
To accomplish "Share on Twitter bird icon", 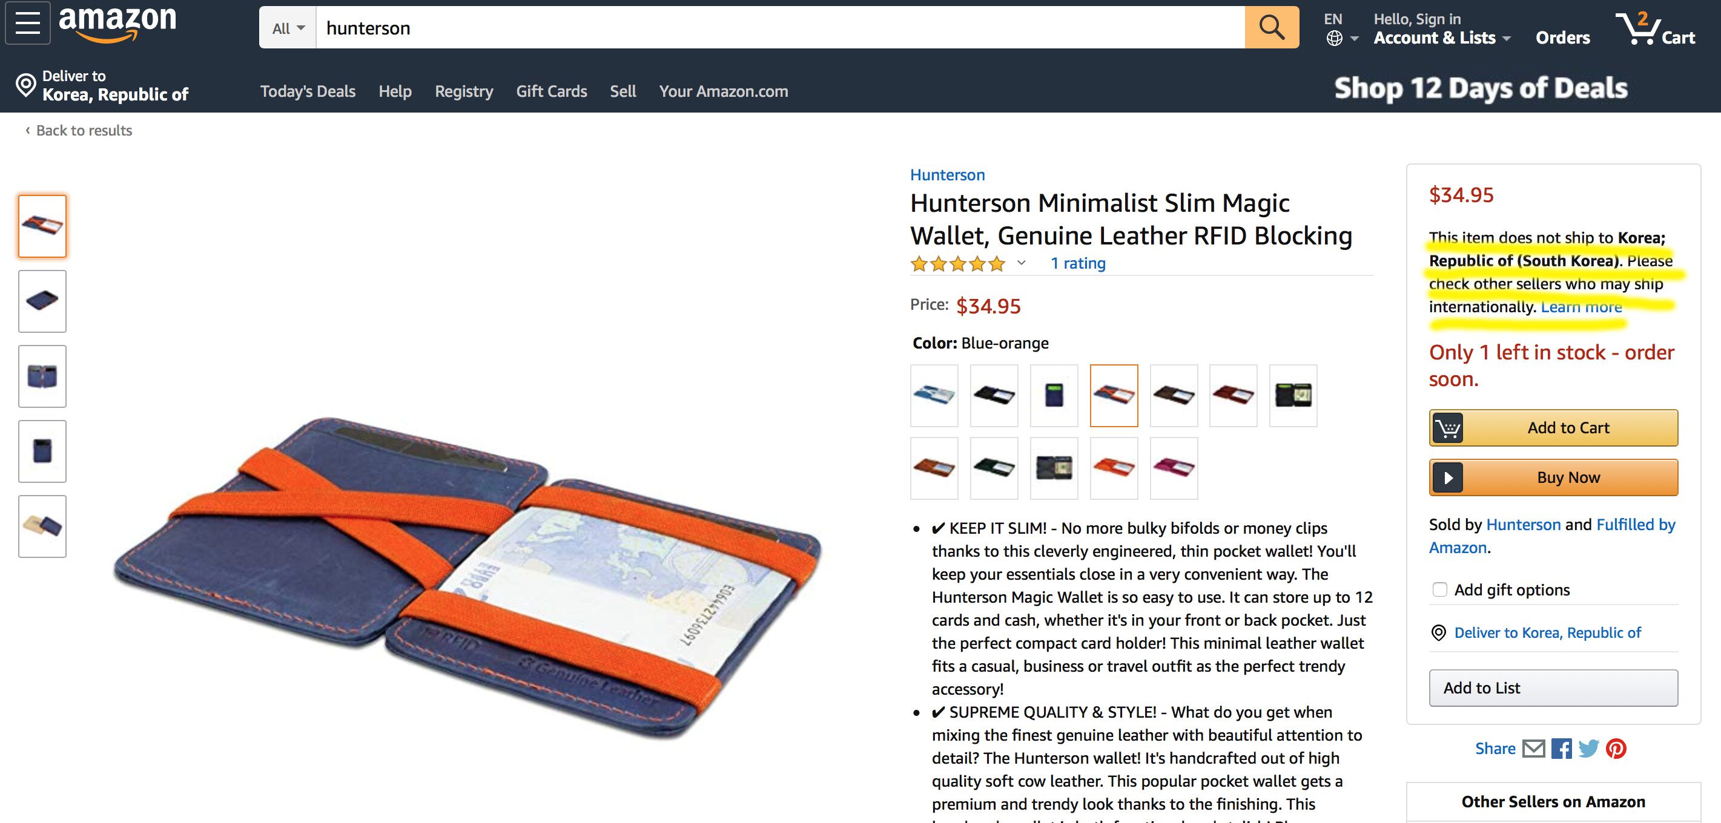I will coord(1589,748).
